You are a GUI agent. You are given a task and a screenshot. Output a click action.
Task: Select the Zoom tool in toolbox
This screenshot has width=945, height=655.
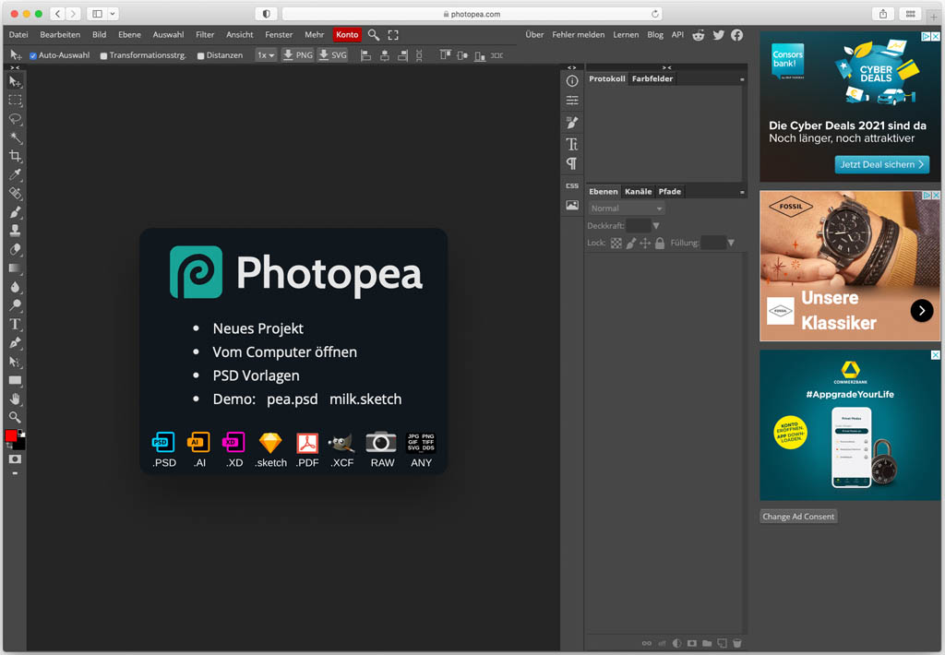15,417
